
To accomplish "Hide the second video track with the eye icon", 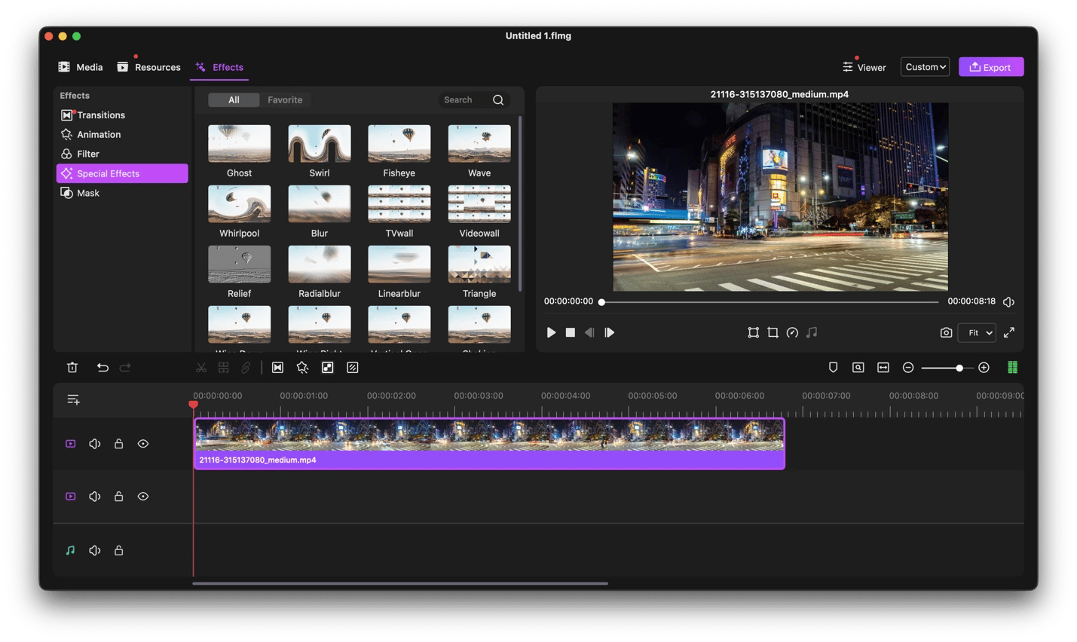I will coord(143,497).
